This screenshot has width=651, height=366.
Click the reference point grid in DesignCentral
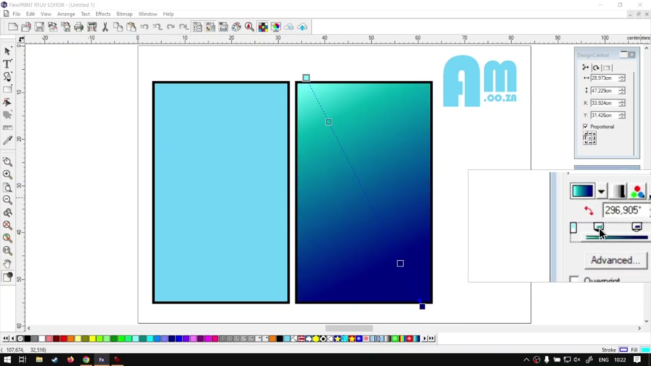(x=589, y=138)
